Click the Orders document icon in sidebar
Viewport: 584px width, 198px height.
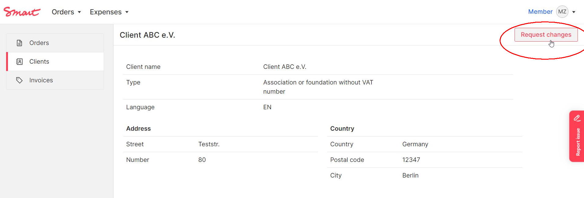[x=19, y=43]
